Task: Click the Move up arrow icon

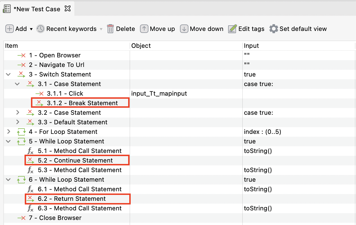Action: tap(144, 29)
